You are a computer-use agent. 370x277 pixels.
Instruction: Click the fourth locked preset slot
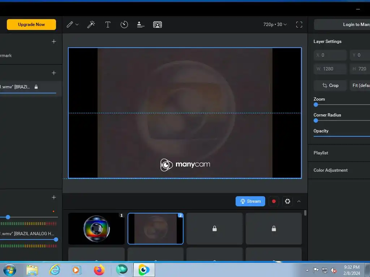click(x=274, y=228)
